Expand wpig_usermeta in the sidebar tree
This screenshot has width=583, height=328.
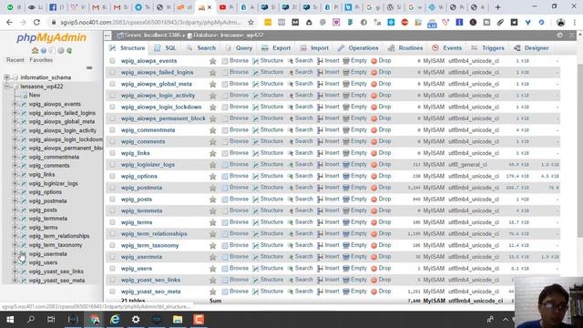click(15, 253)
